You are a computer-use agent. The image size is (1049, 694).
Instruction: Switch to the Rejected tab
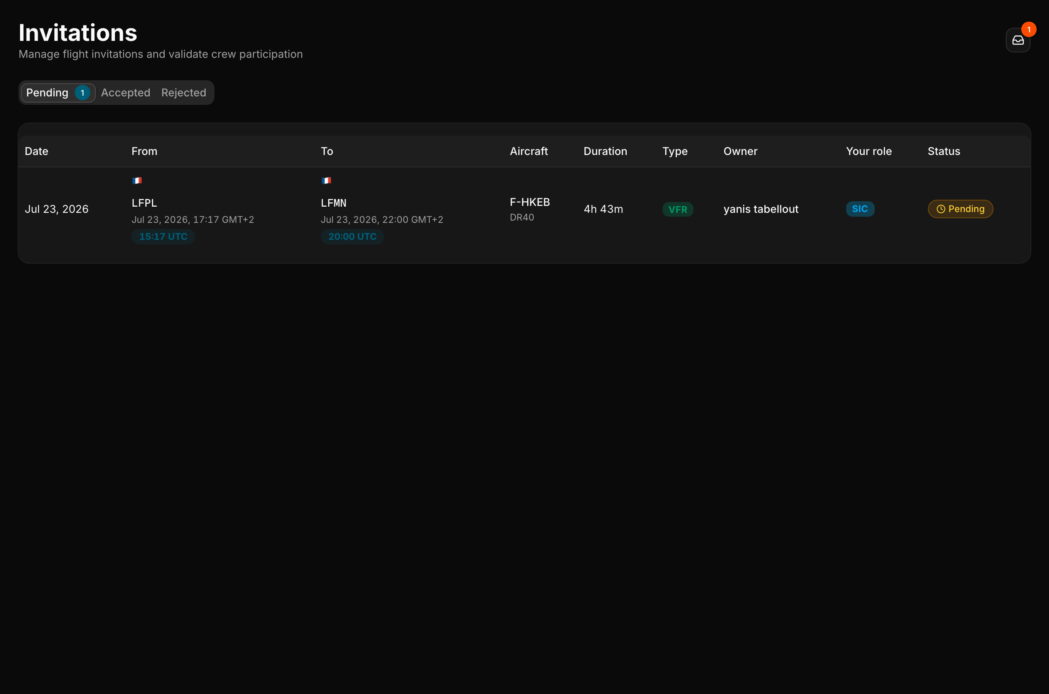[x=184, y=93]
